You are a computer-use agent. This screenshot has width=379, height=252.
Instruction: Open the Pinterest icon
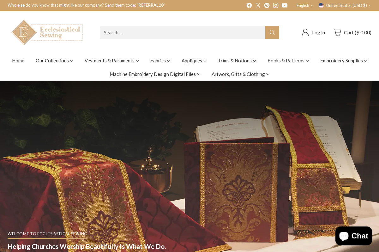coord(267,5)
